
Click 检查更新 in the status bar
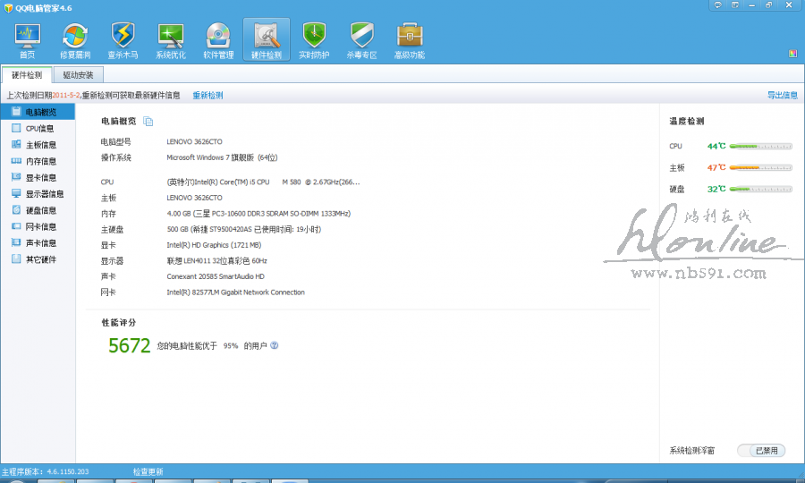(x=148, y=471)
